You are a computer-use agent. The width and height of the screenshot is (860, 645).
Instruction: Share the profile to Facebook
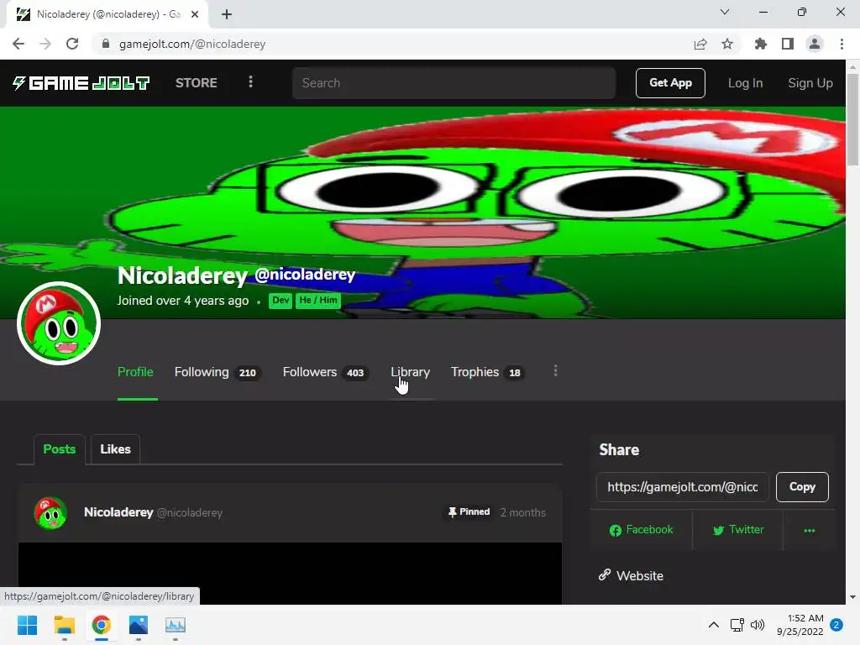pos(641,530)
